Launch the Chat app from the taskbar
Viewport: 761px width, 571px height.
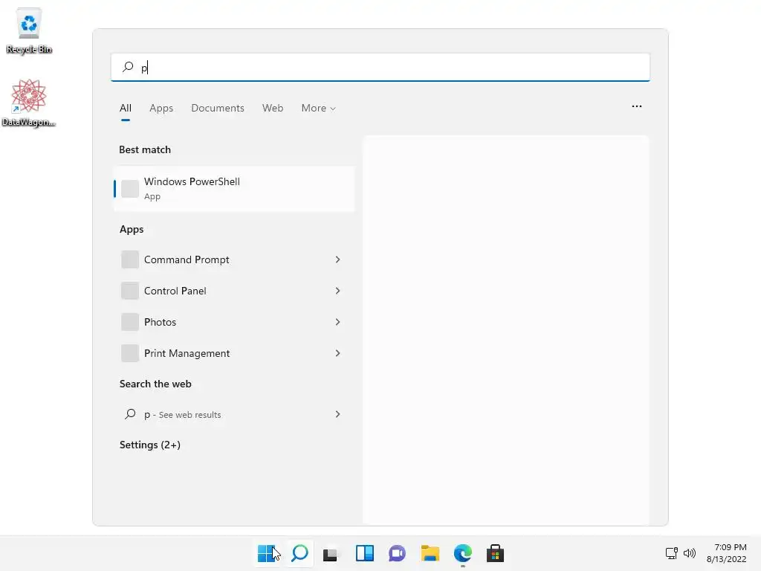pyautogui.click(x=397, y=553)
